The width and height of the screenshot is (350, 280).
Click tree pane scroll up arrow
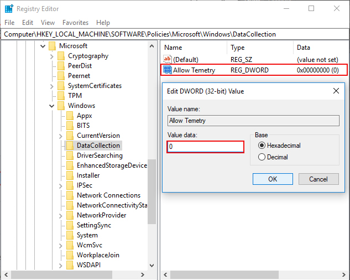tap(152, 46)
